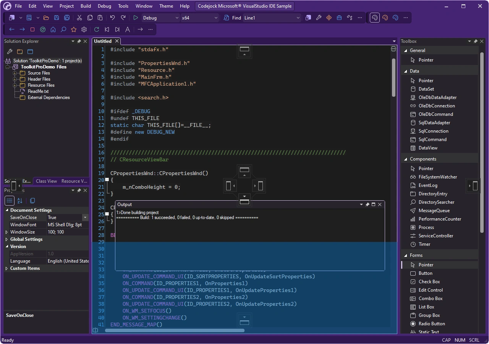Go to Home in the navigation toolbar
This screenshot has height=344, width=489.
[x=53, y=29]
